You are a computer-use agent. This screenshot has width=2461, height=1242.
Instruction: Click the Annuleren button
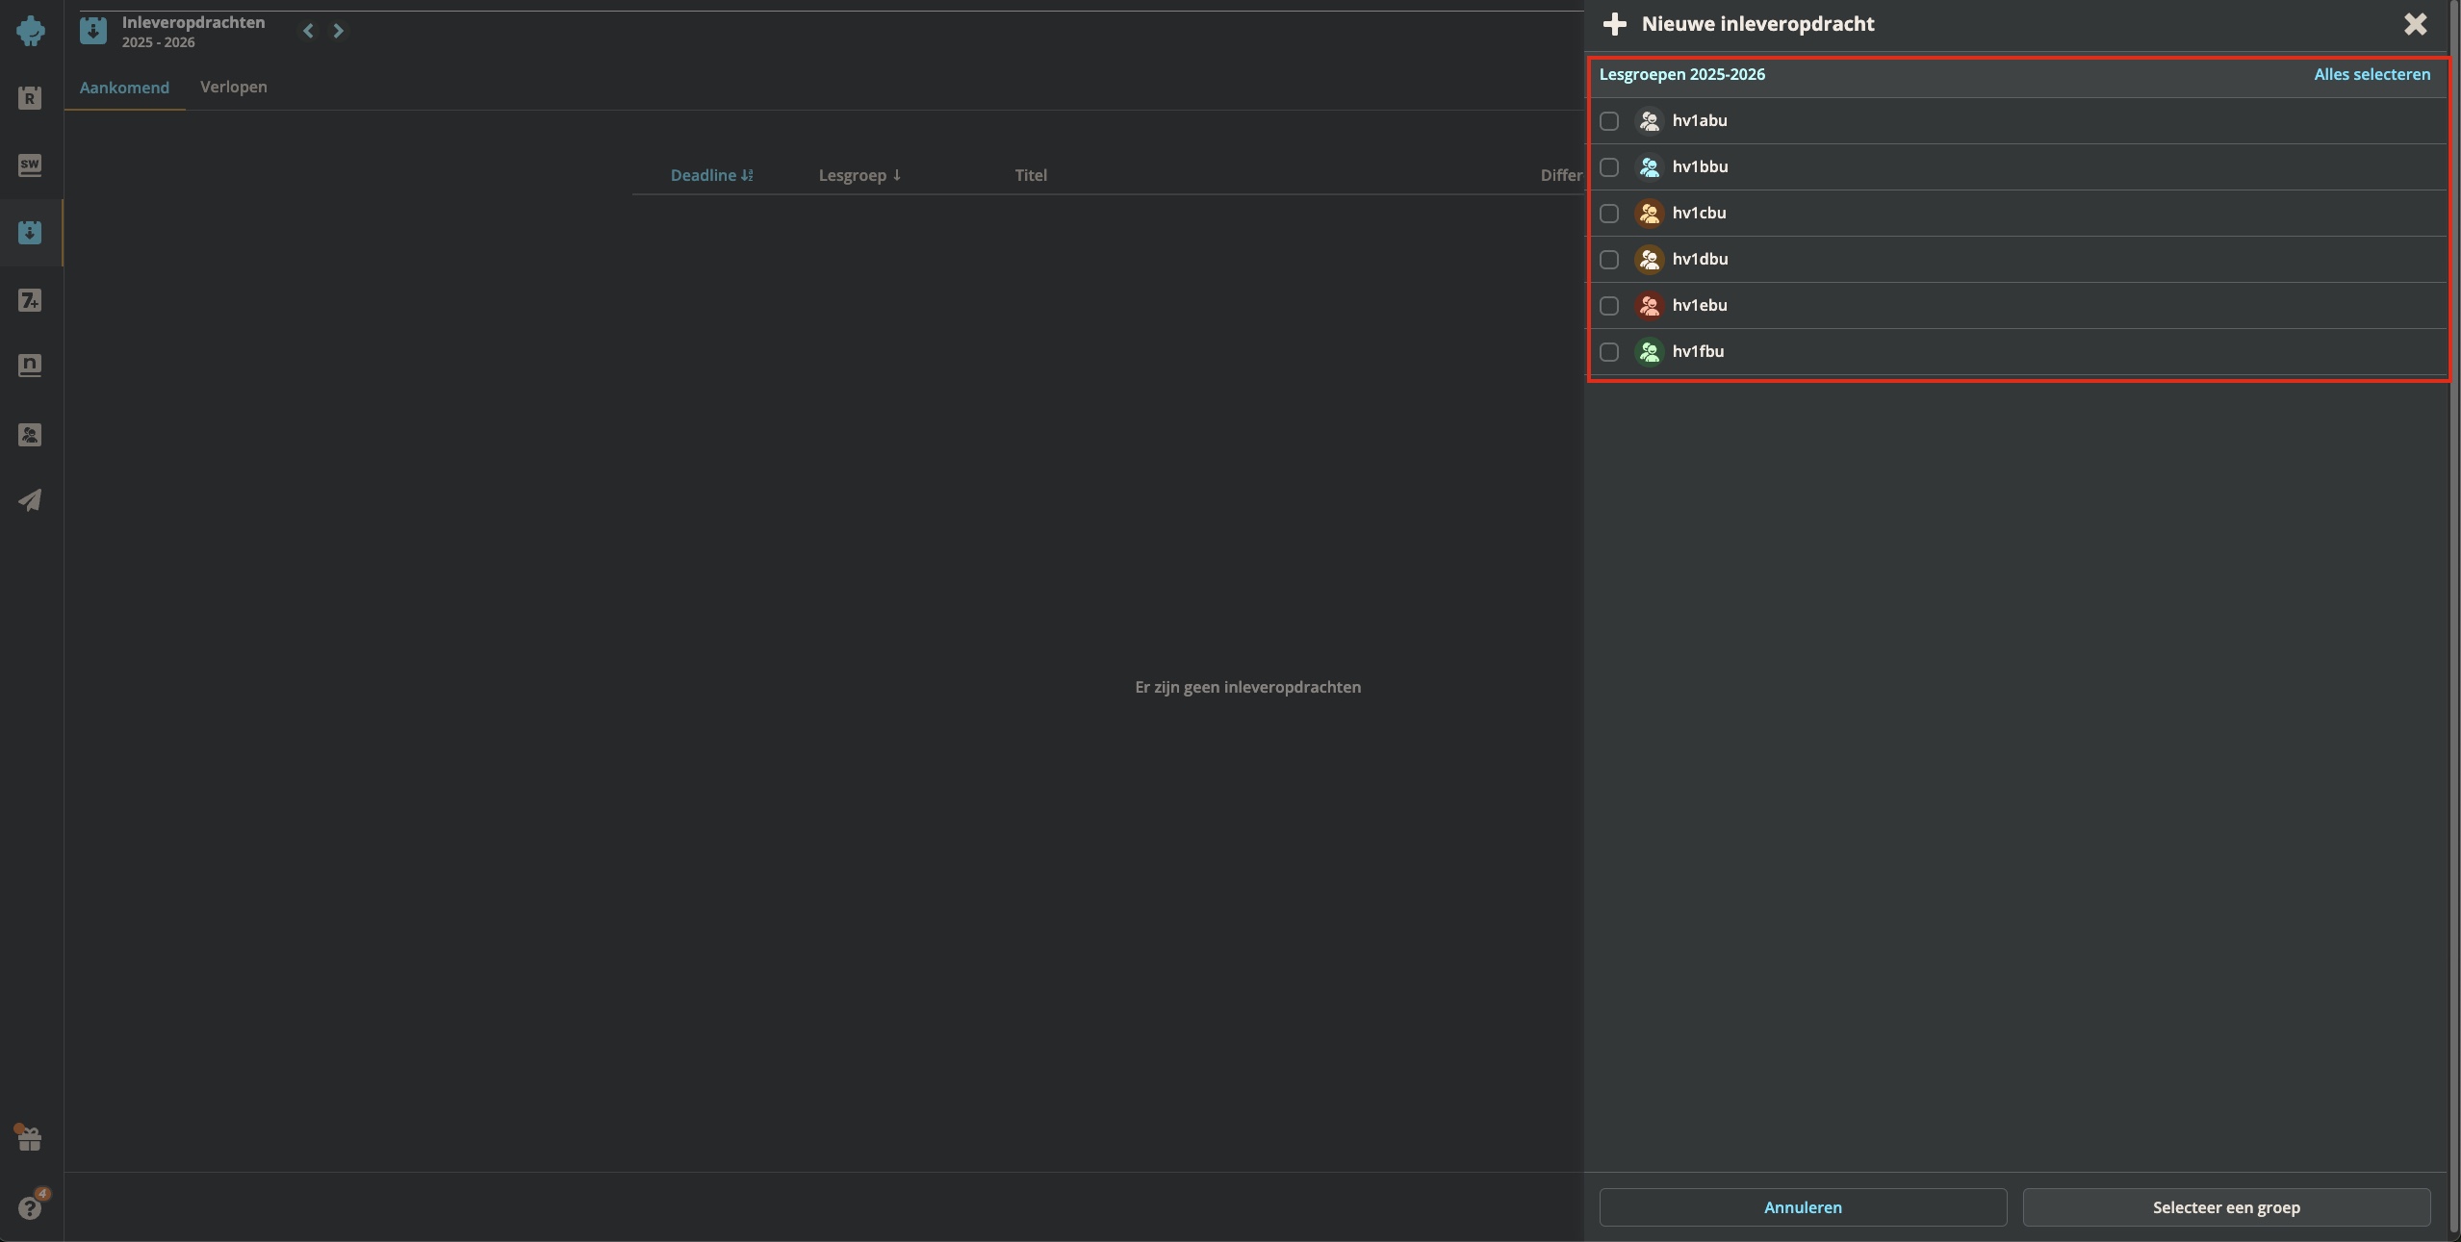click(1802, 1207)
